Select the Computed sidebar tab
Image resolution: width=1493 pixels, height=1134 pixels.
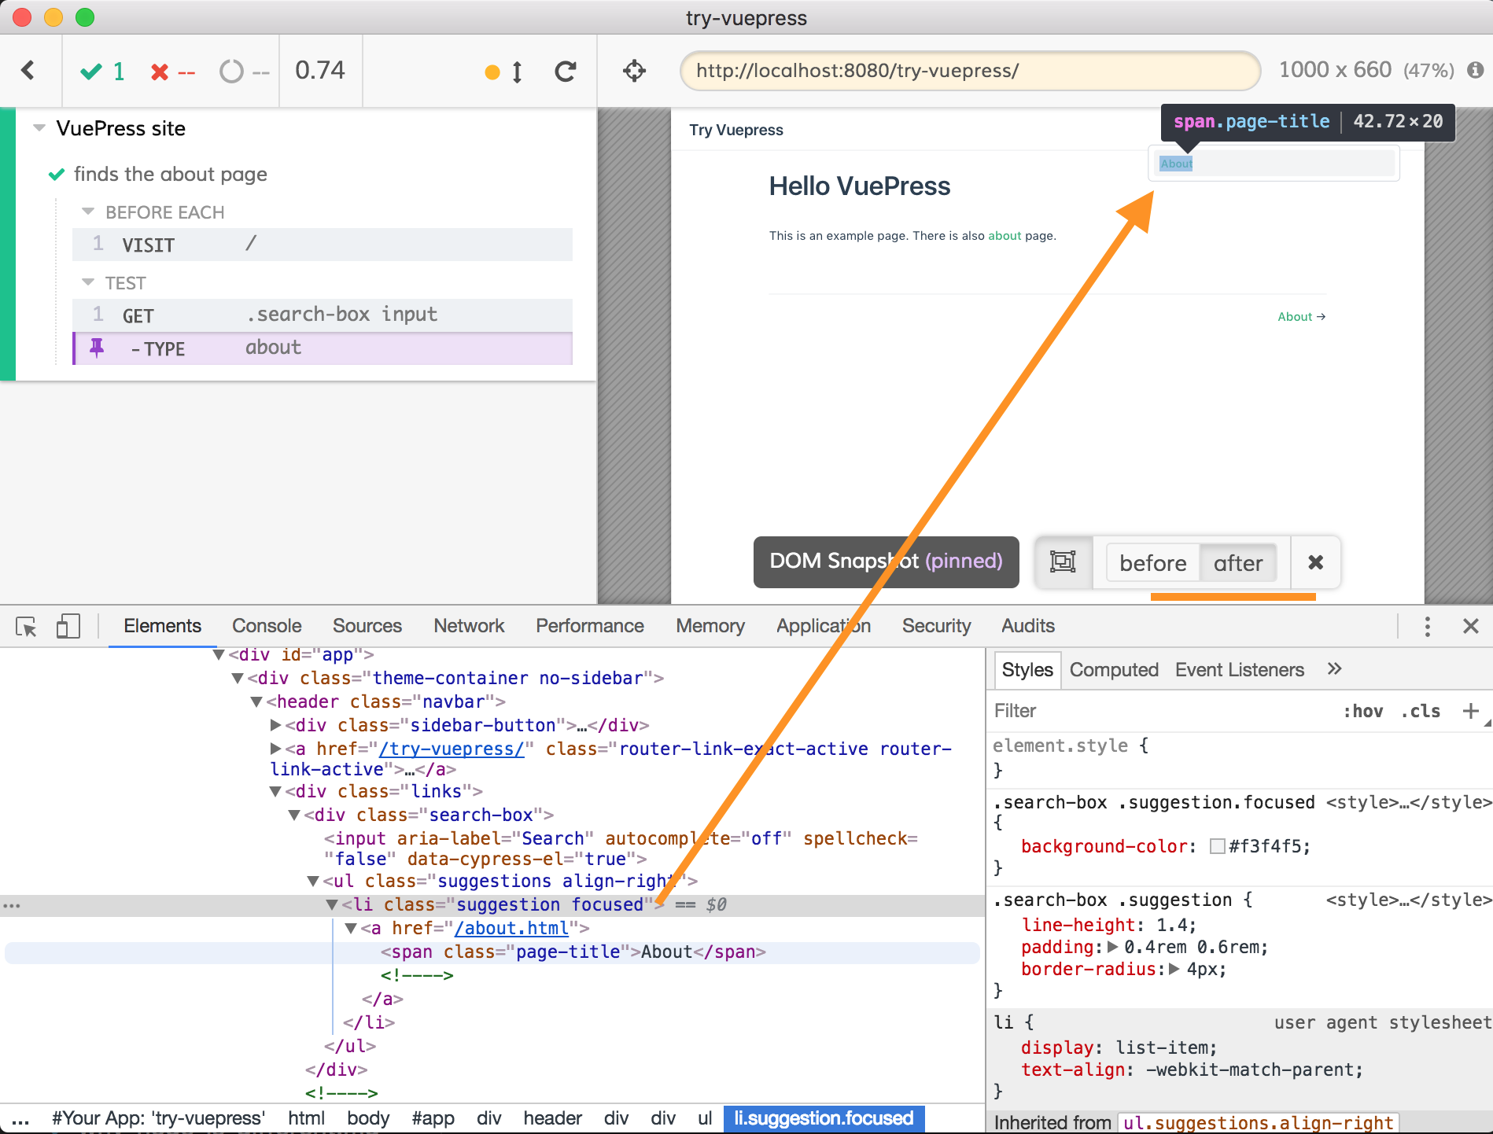pos(1114,670)
